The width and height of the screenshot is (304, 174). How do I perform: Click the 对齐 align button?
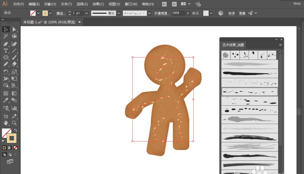pyautogui.click(x=231, y=13)
